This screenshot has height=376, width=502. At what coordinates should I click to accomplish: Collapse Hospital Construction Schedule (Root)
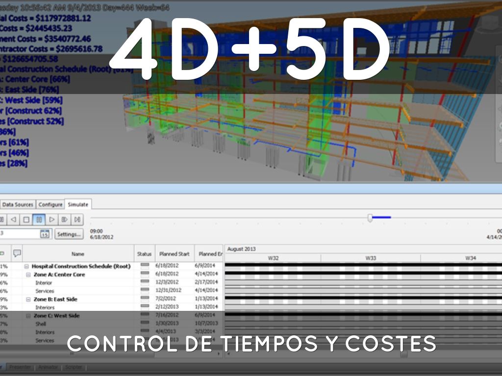[x=27, y=266]
